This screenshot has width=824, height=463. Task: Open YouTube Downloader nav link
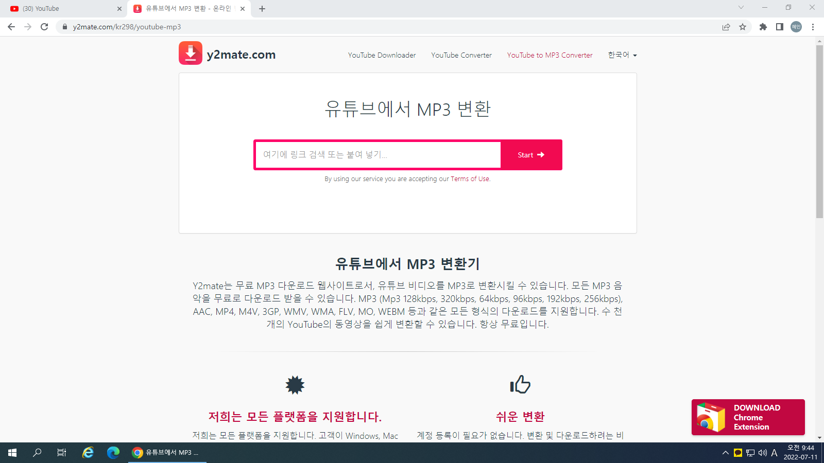[382, 55]
